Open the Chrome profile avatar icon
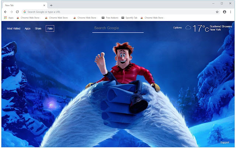Viewport: 236px width, 148px height. pyautogui.click(x=225, y=12)
